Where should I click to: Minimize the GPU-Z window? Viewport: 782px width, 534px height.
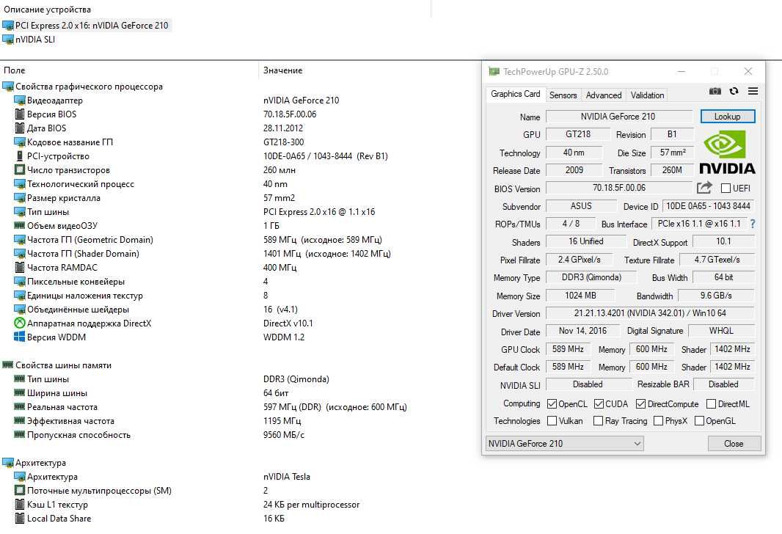click(681, 72)
